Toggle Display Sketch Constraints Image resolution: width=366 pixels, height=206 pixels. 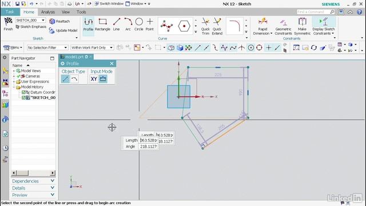coord(324,26)
